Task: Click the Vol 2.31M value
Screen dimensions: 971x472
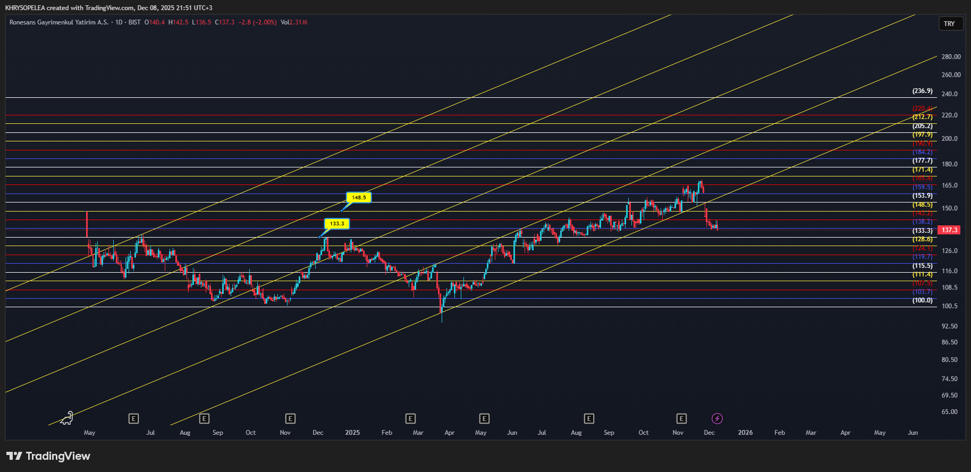Action: pyautogui.click(x=294, y=22)
